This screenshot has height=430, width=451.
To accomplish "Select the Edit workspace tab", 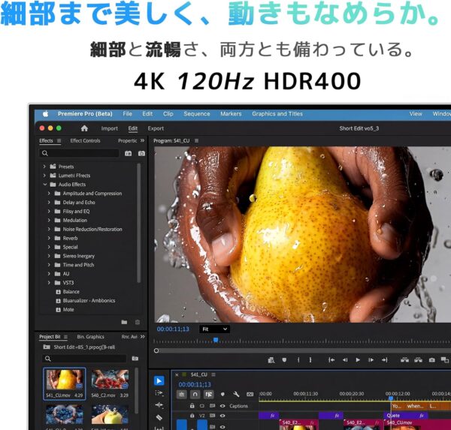I will click(132, 128).
